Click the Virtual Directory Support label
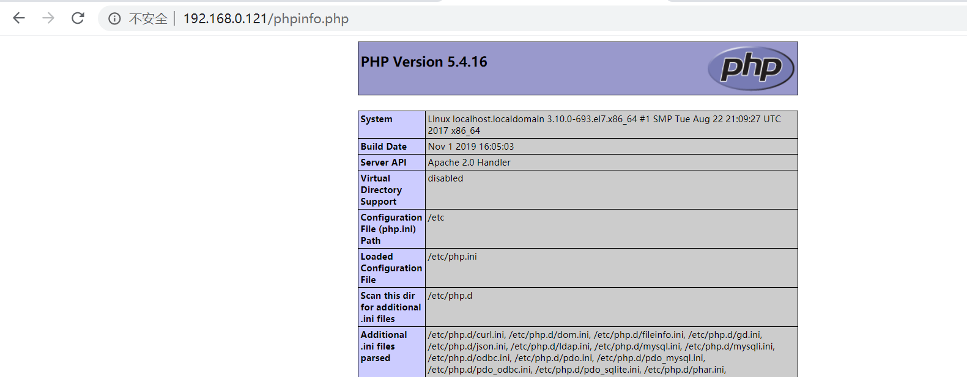Screen dimensions: 967x377 [381, 190]
